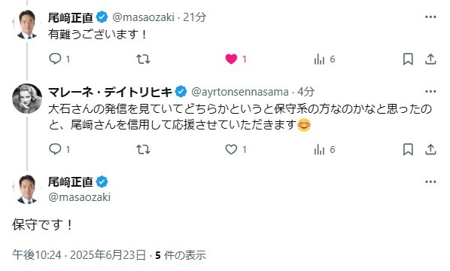View analytics of the 有難うございます tweet
This screenshot has width=450, height=271.
(319, 59)
